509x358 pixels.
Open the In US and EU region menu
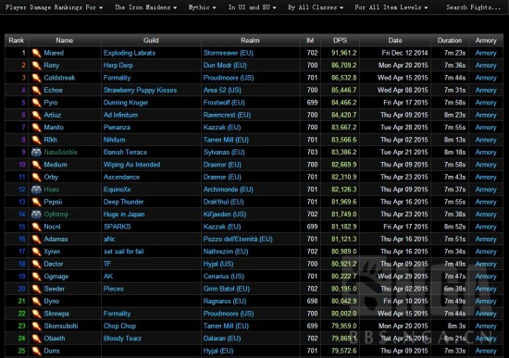[x=253, y=7]
